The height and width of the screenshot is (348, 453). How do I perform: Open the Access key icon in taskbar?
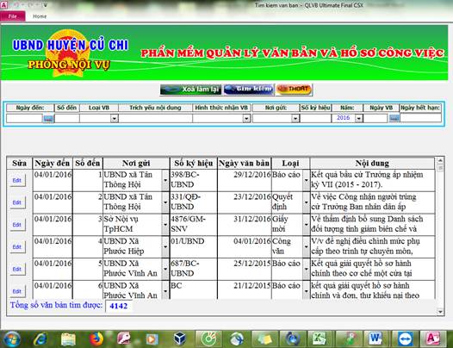click(x=124, y=339)
